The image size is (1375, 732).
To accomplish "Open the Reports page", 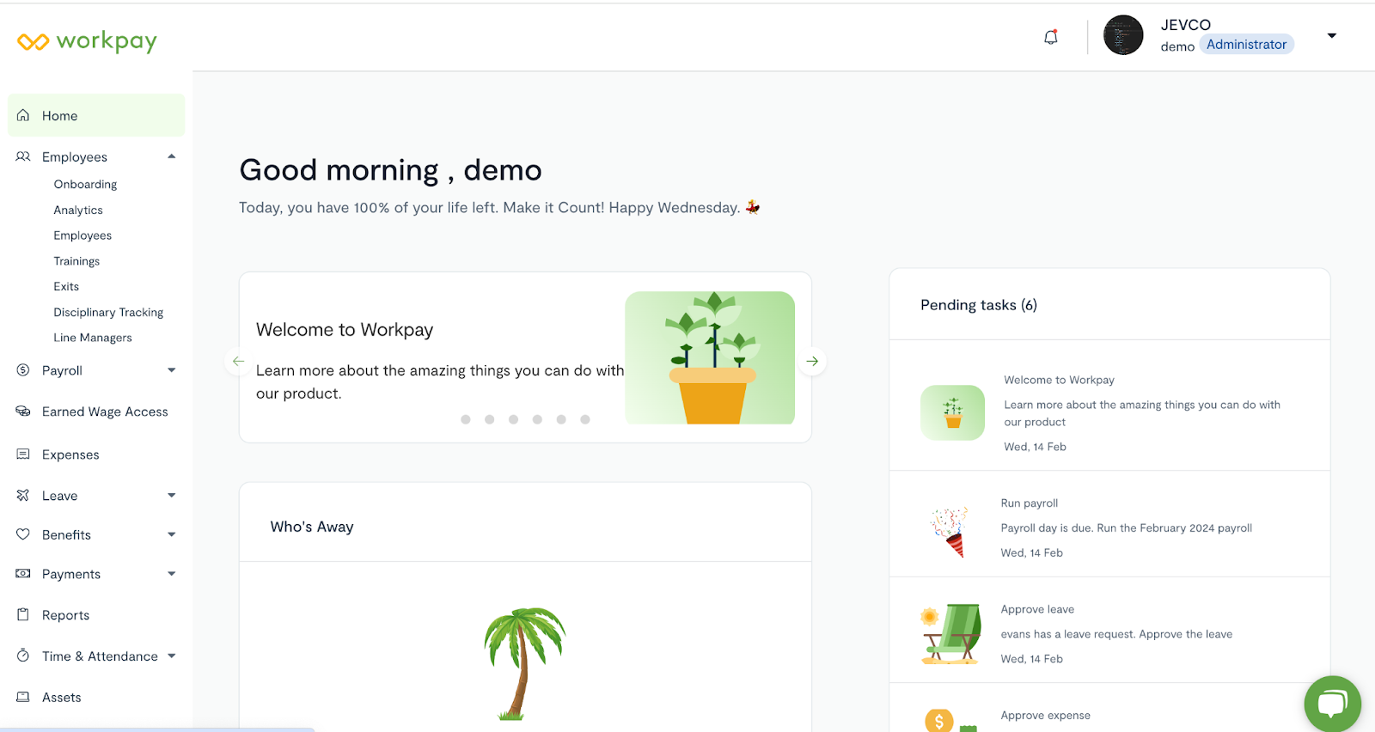I will tap(65, 615).
